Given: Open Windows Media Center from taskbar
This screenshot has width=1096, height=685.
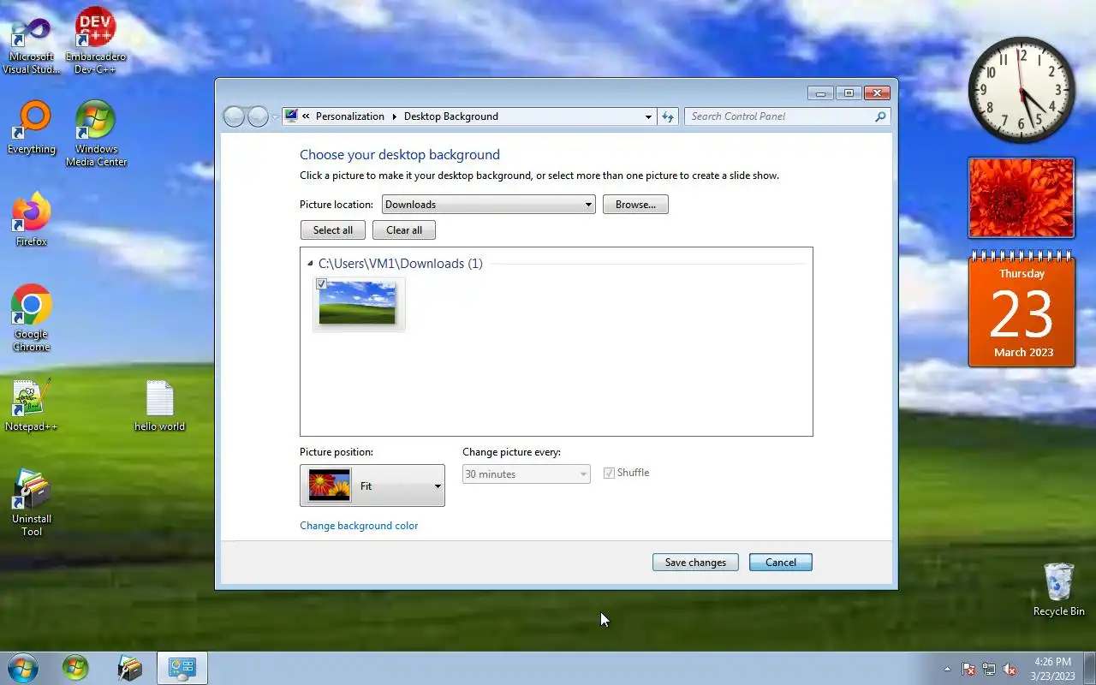Looking at the screenshot, I should pos(75,668).
